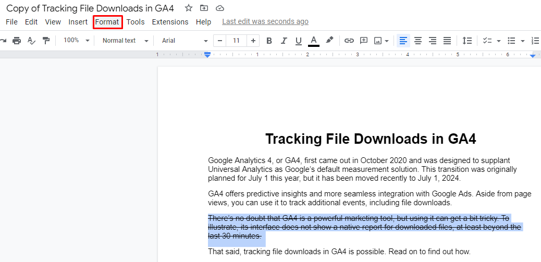541x262 pixels.
Task: Open the Extensions menu
Action: pyautogui.click(x=170, y=22)
